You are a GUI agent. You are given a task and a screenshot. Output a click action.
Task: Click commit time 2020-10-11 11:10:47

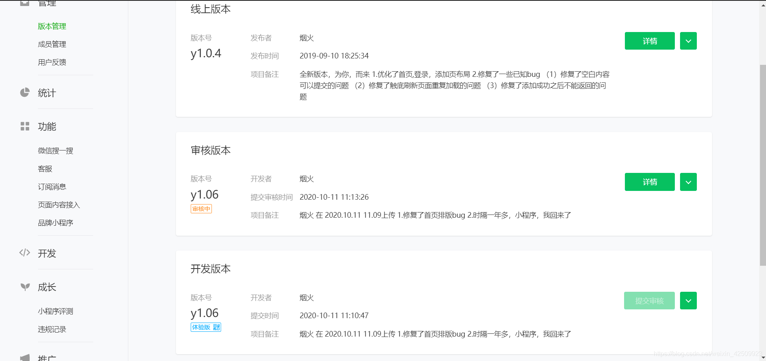pos(334,315)
